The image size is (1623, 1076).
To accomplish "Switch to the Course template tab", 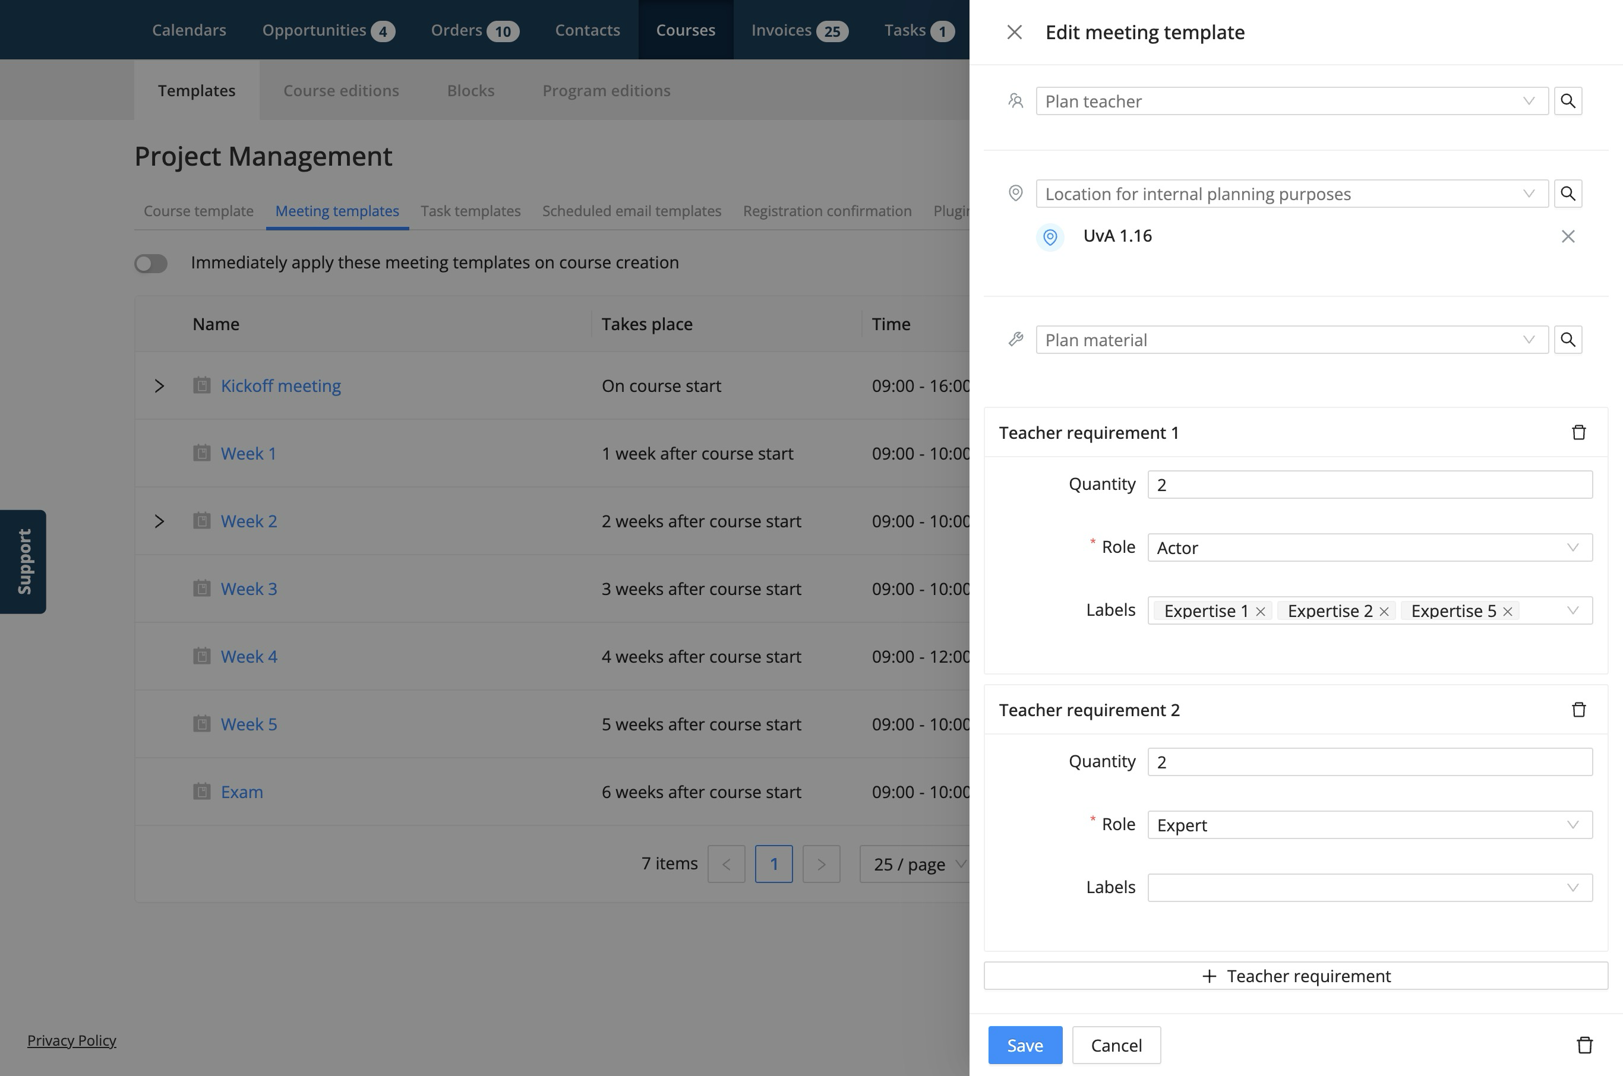I will click(198, 211).
